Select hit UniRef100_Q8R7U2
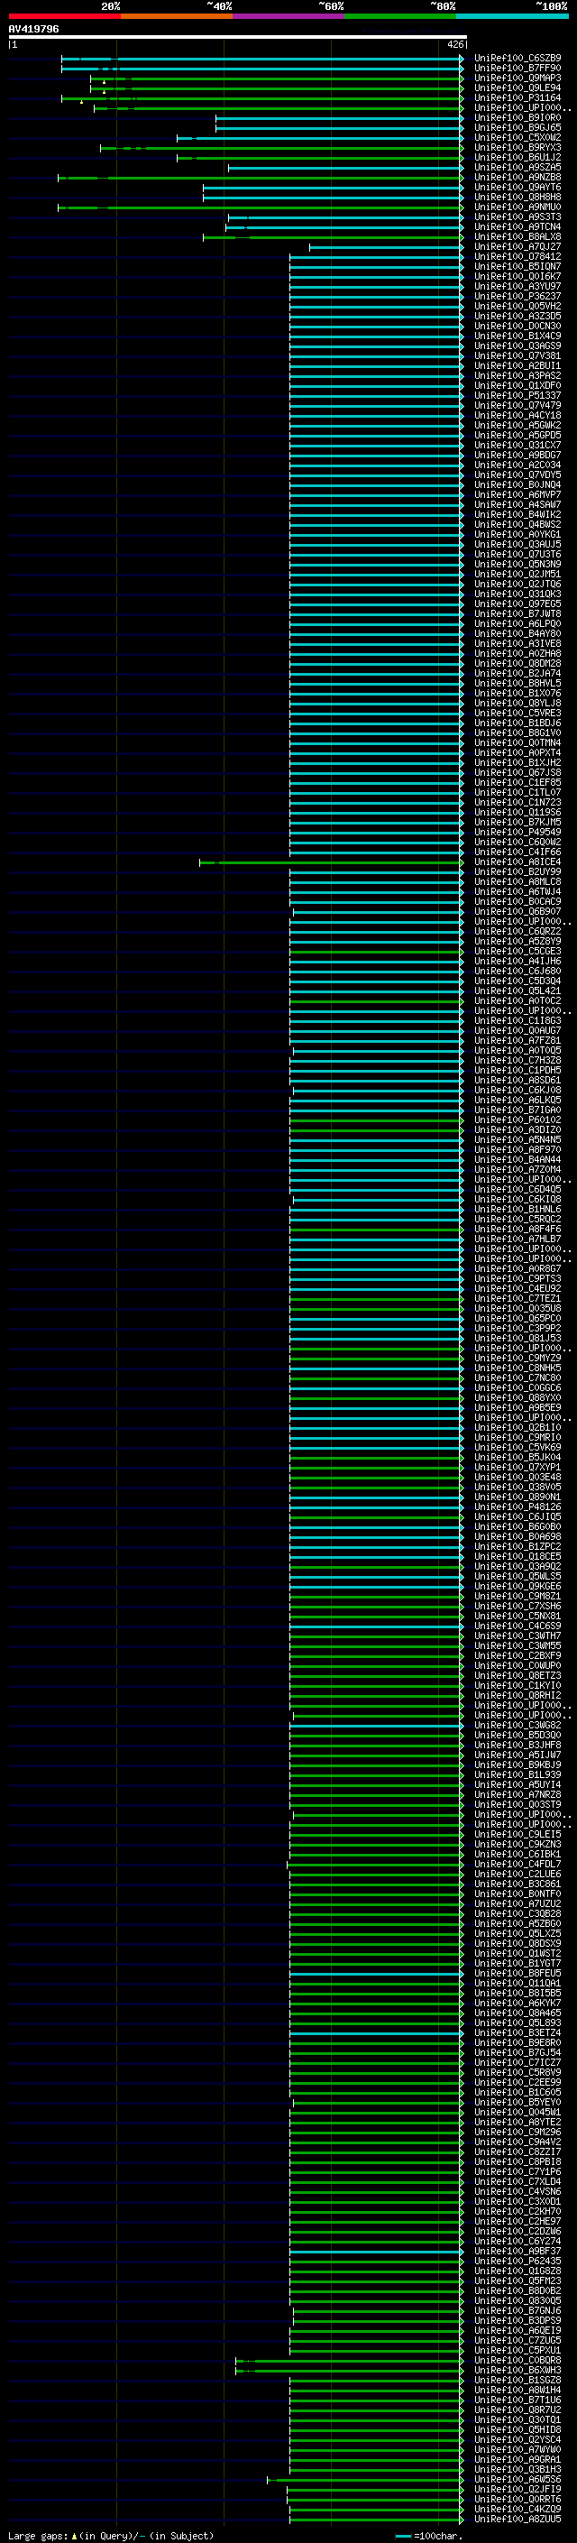Image resolution: width=577 pixels, height=2543 pixels. [517, 2409]
